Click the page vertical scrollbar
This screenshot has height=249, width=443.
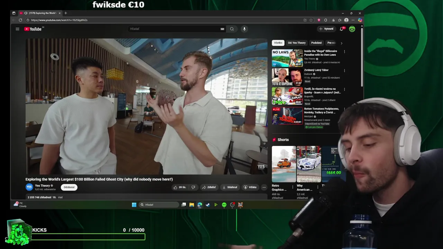(362, 57)
